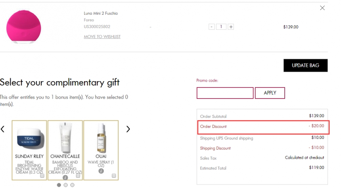Remove Luna Mini 2 from the bag
Screen dimensions: 341x188
[x=322, y=8]
